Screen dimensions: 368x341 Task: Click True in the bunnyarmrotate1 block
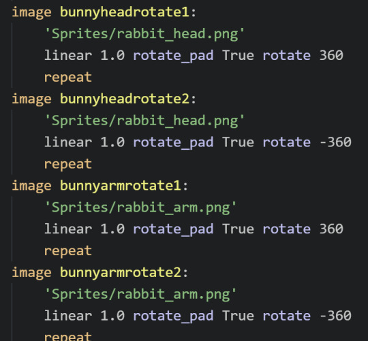coord(239,229)
